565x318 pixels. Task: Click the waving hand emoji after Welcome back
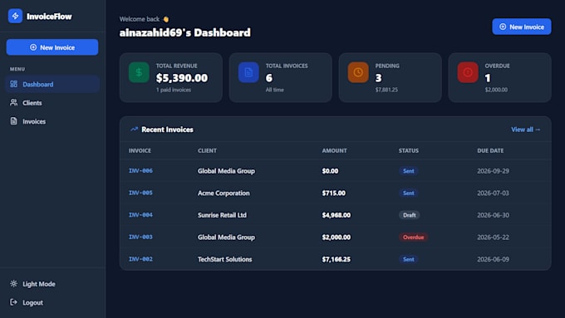click(165, 19)
